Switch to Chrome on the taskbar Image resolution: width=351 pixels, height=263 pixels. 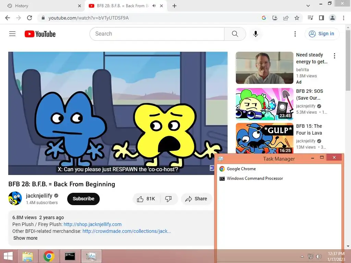[x=49, y=256]
